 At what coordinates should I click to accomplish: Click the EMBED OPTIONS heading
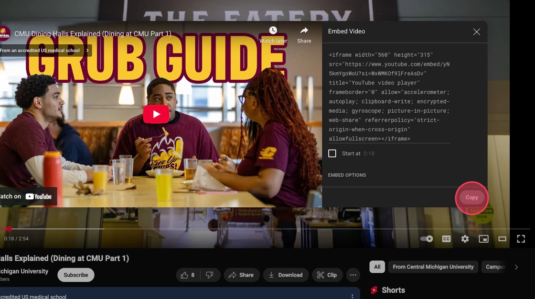point(347,175)
